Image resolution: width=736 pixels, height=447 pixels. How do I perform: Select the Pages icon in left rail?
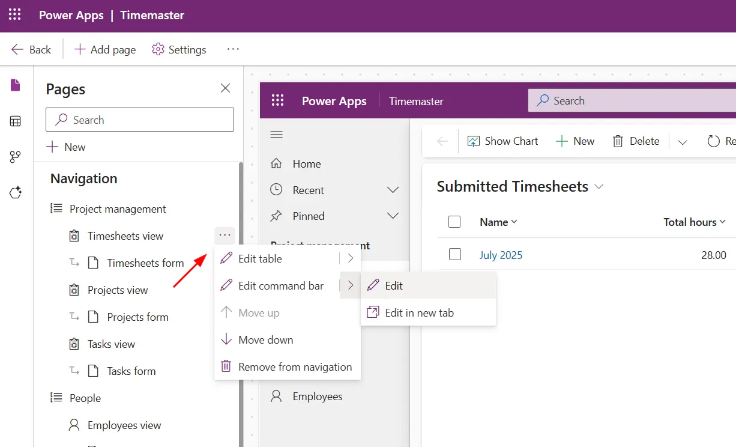16,85
